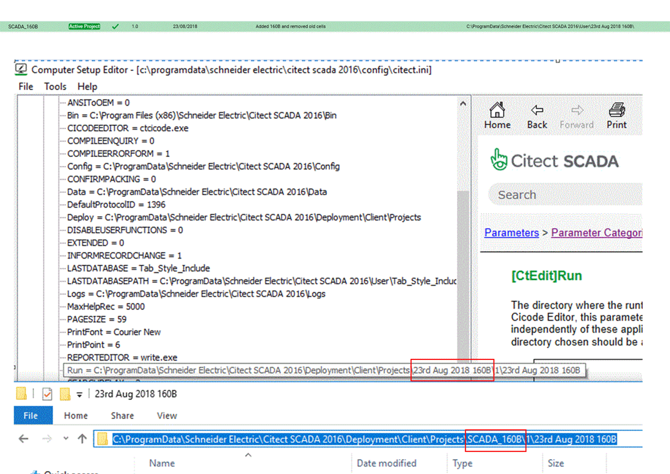Select the DISABLEUSERFUNCTIONS = 0 entry
The image size is (670, 474).
click(125, 230)
